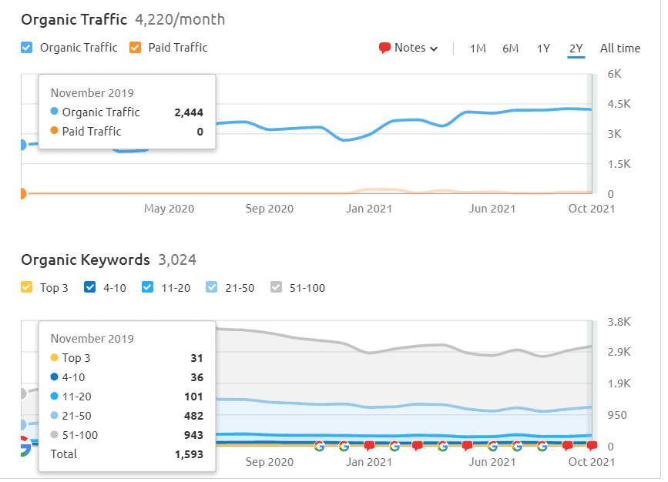The height and width of the screenshot is (482, 668).
Task: Click the Google marker directly above Jun 2021
Action: point(492,446)
